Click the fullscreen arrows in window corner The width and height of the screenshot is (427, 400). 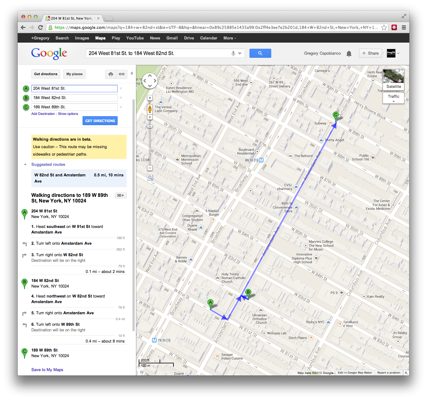404,16
